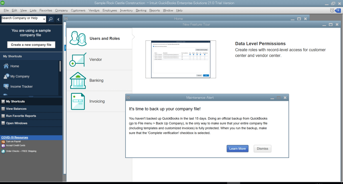
Task: Select Invoicing tab label
Action: coord(97,101)
